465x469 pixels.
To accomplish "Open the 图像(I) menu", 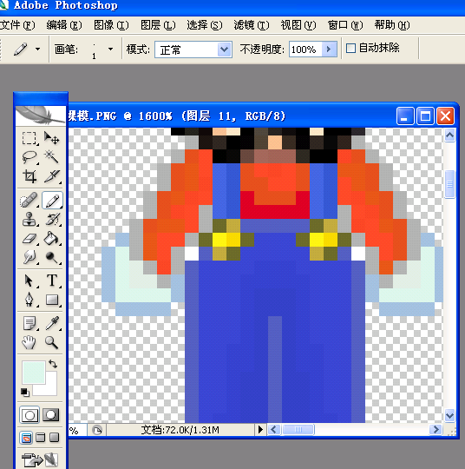I will (x=111, y=25).
